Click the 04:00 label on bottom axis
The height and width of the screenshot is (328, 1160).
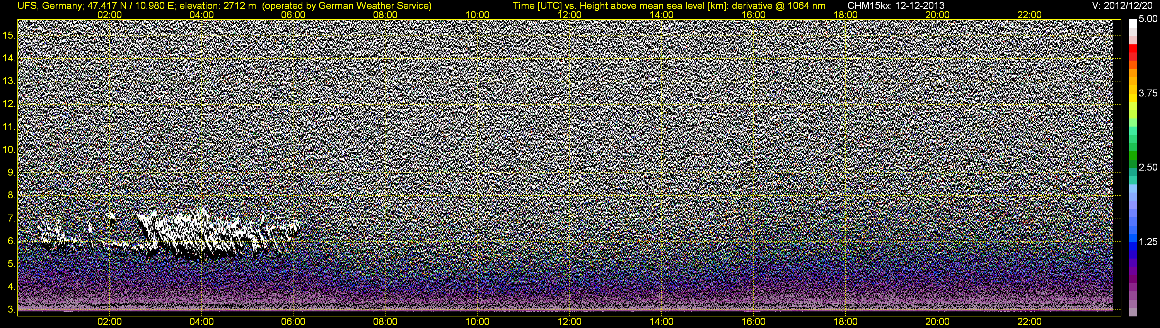coord(202,322)
